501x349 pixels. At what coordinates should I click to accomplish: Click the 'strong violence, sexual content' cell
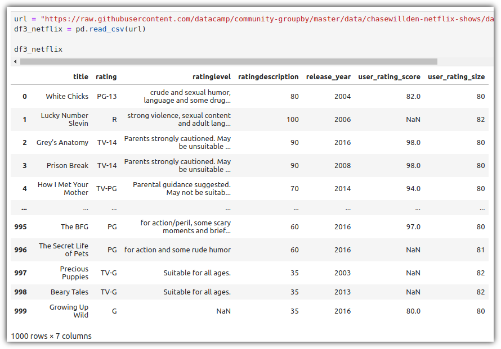179,119
